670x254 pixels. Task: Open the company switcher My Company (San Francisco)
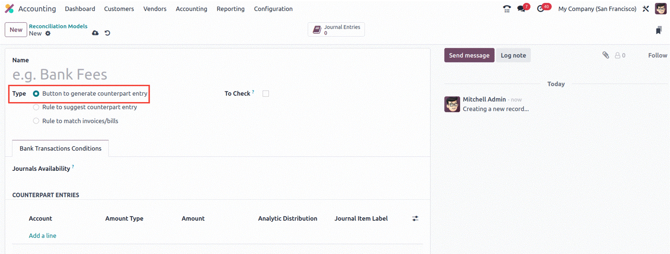597,9
